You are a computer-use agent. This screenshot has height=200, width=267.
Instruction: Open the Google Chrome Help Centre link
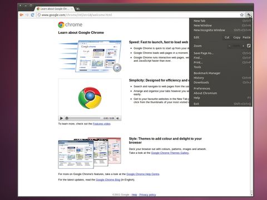(x=143, y=174)
